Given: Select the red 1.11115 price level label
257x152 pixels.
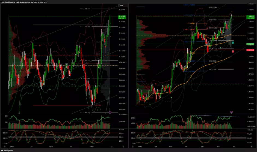Looking at the screenshot, I should tap(250, 50).
